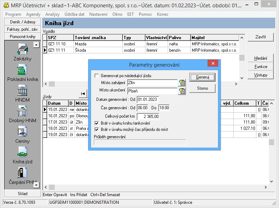Click lookup icon beside Místo ukončení

tap(182, 91)
